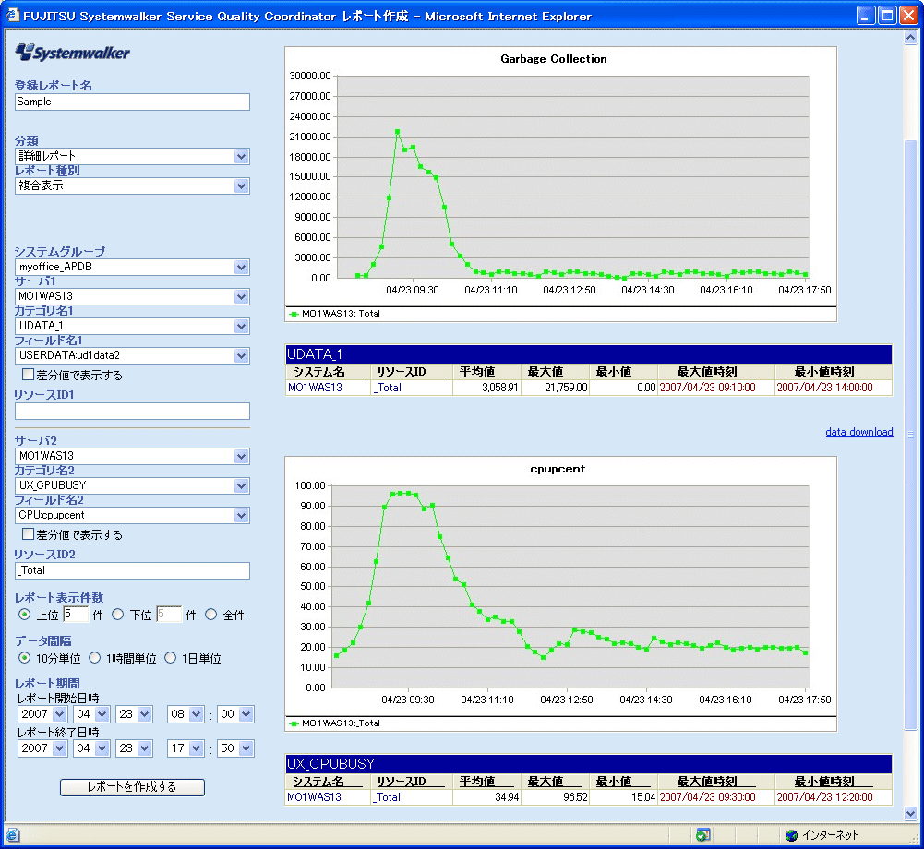This screenshot has height=849, width=924.
Task: Open the end minute dropdown showing 50
Action: (x=235, y=748)
